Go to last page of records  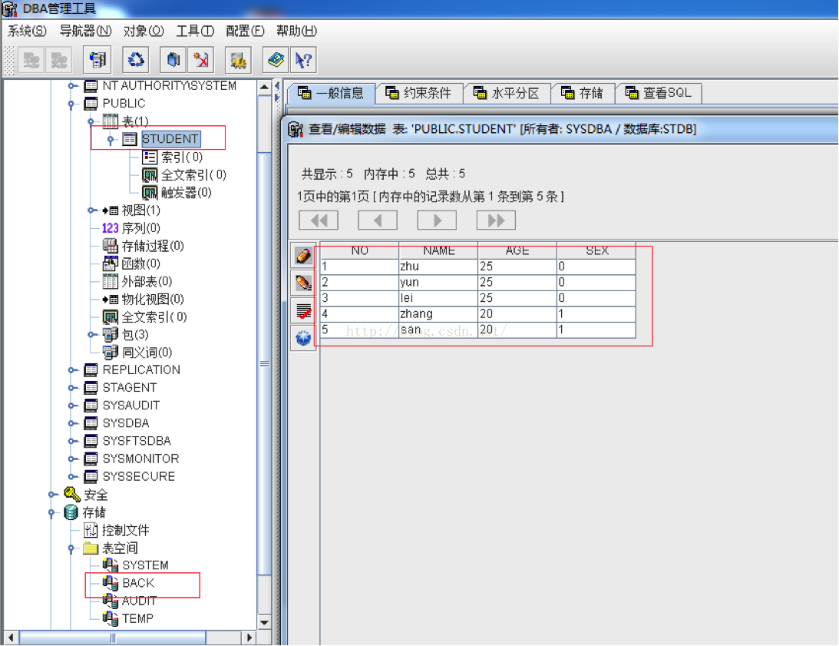[x=496, y=220]
